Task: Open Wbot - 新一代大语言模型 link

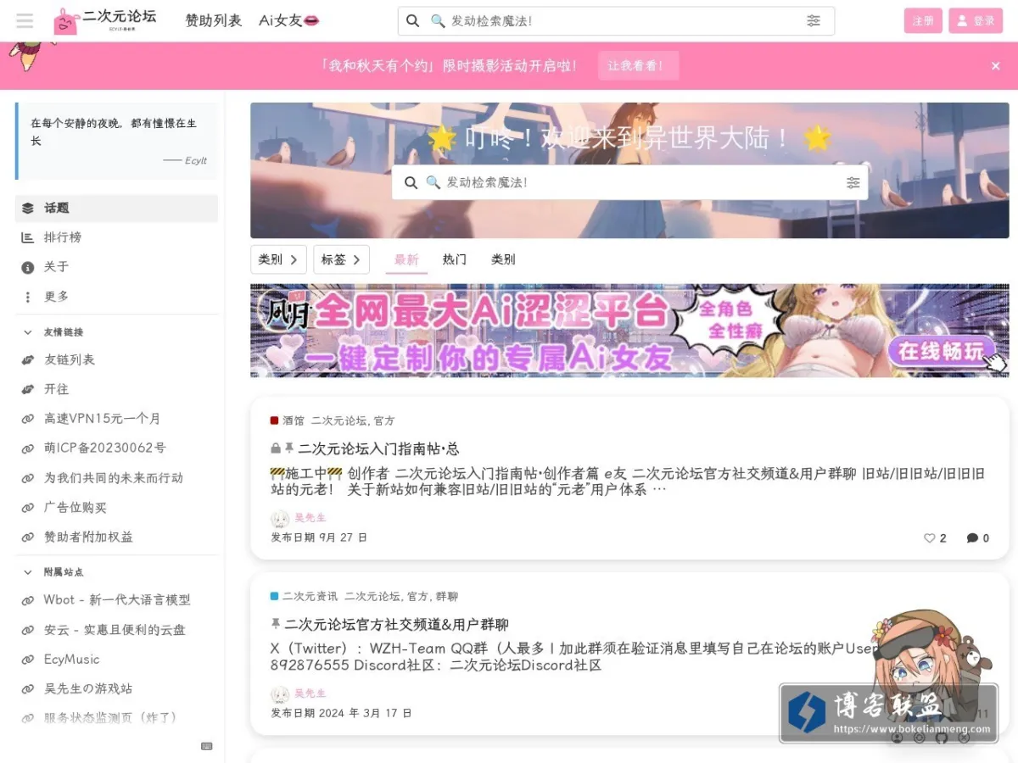Action: (x=116, y=600)
